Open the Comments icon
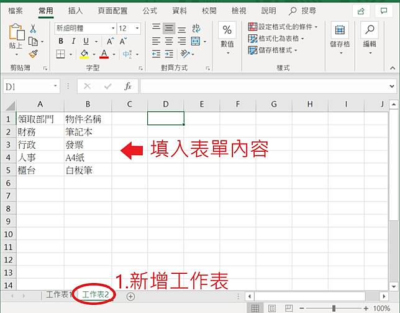Screen dimensions: 400x313 point(384,11)
